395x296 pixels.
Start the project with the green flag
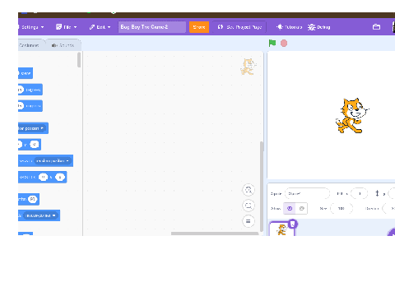pyautogui.click(x=272, y=43)
